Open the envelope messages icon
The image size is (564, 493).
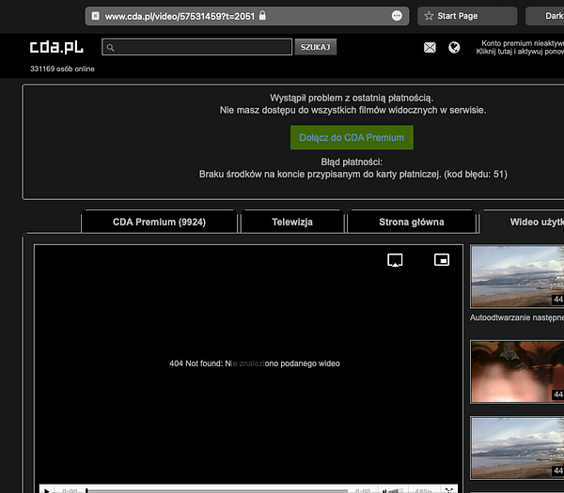(430, 48)
